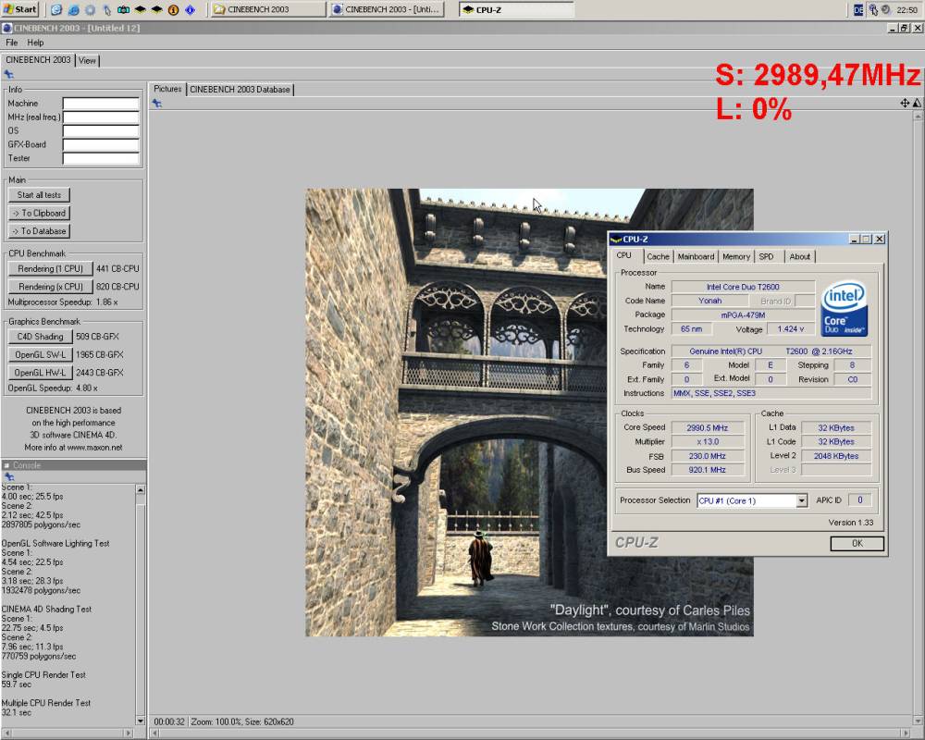Click the Voltage value 1.424 v
This screenshot has height=740, width=925.
point(790,328)
